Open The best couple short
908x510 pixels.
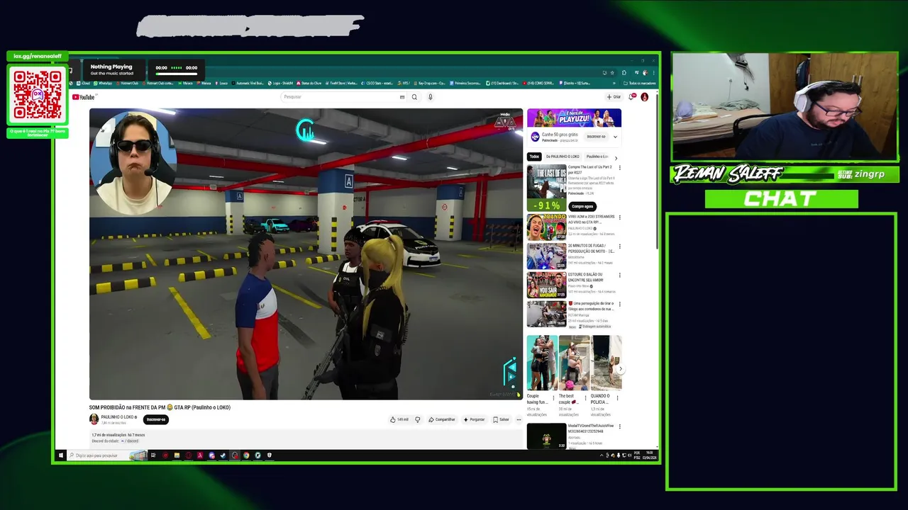pos(574,363)
